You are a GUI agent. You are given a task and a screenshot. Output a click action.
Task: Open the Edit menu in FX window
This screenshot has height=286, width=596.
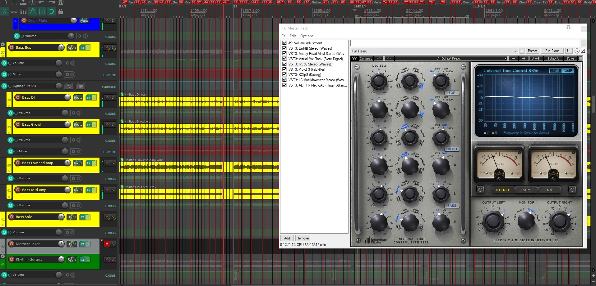point(293,36)
